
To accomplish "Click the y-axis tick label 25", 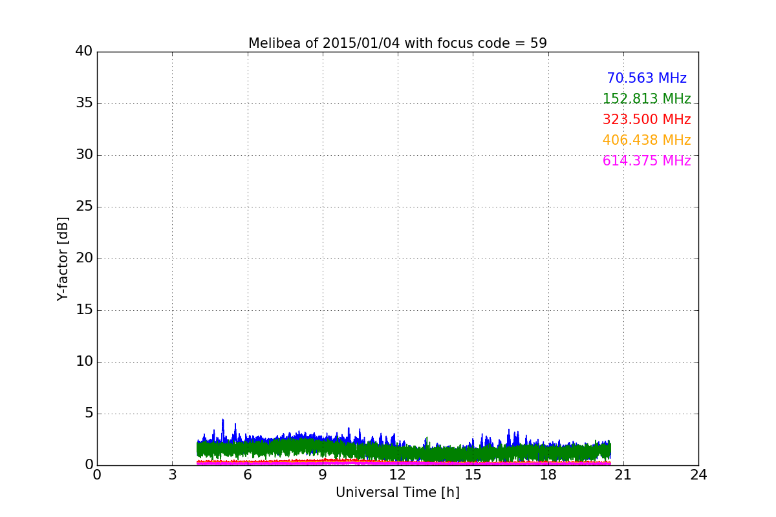I will click(x=84, y=207).
